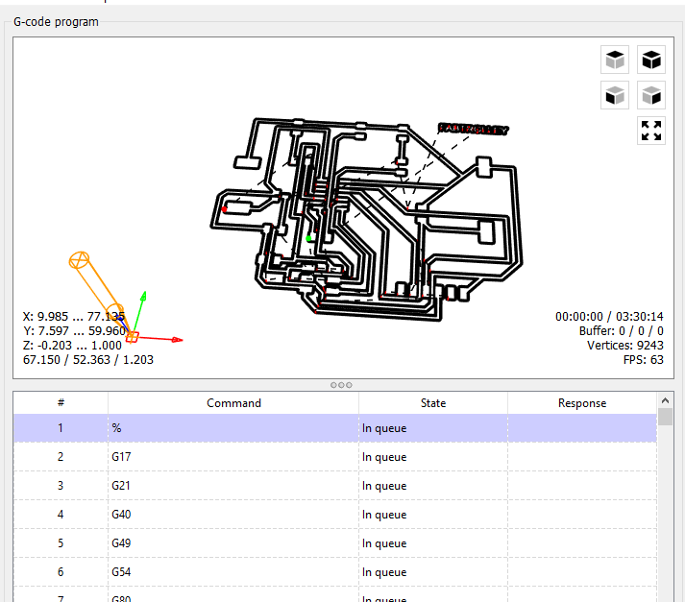The width and height of the screenshot is (685, 602).
Task: Click row number 5 cell
Action: point(61,543)
